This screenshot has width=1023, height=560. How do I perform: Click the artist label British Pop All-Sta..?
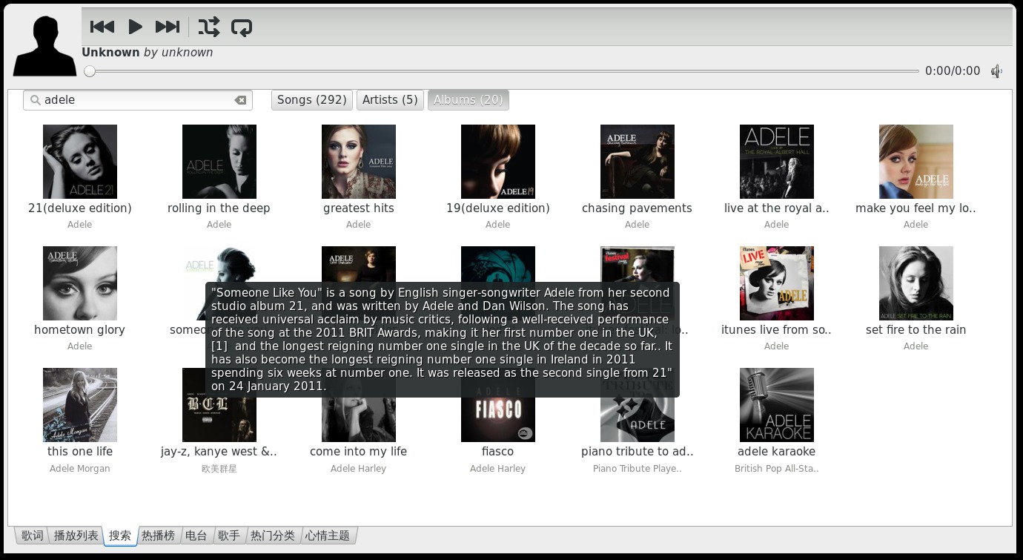[x=777, y=469]
